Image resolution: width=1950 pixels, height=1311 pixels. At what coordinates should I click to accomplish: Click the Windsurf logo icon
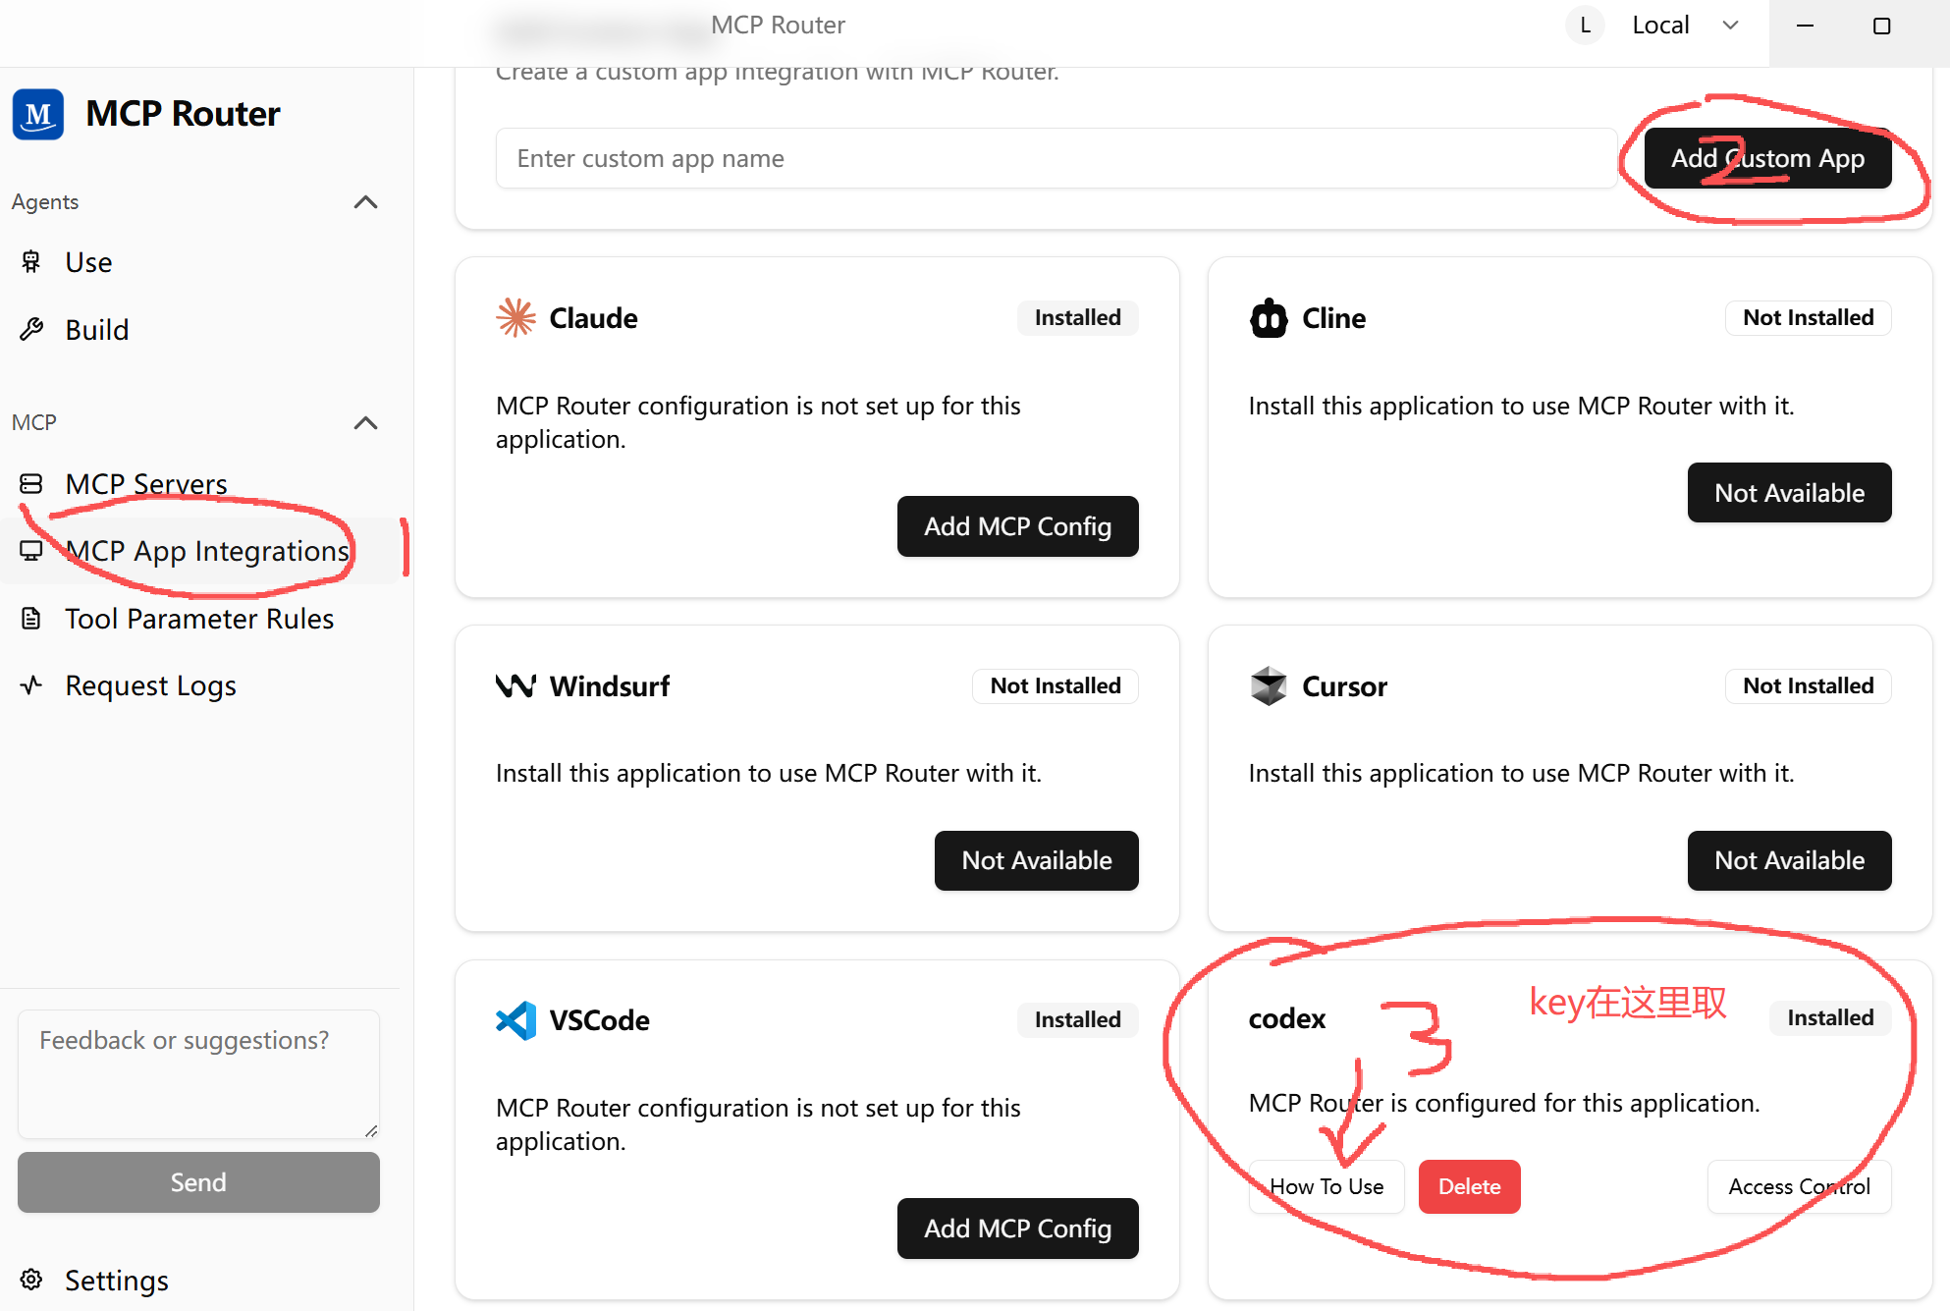pyautogui.click(x=515, y=685)
